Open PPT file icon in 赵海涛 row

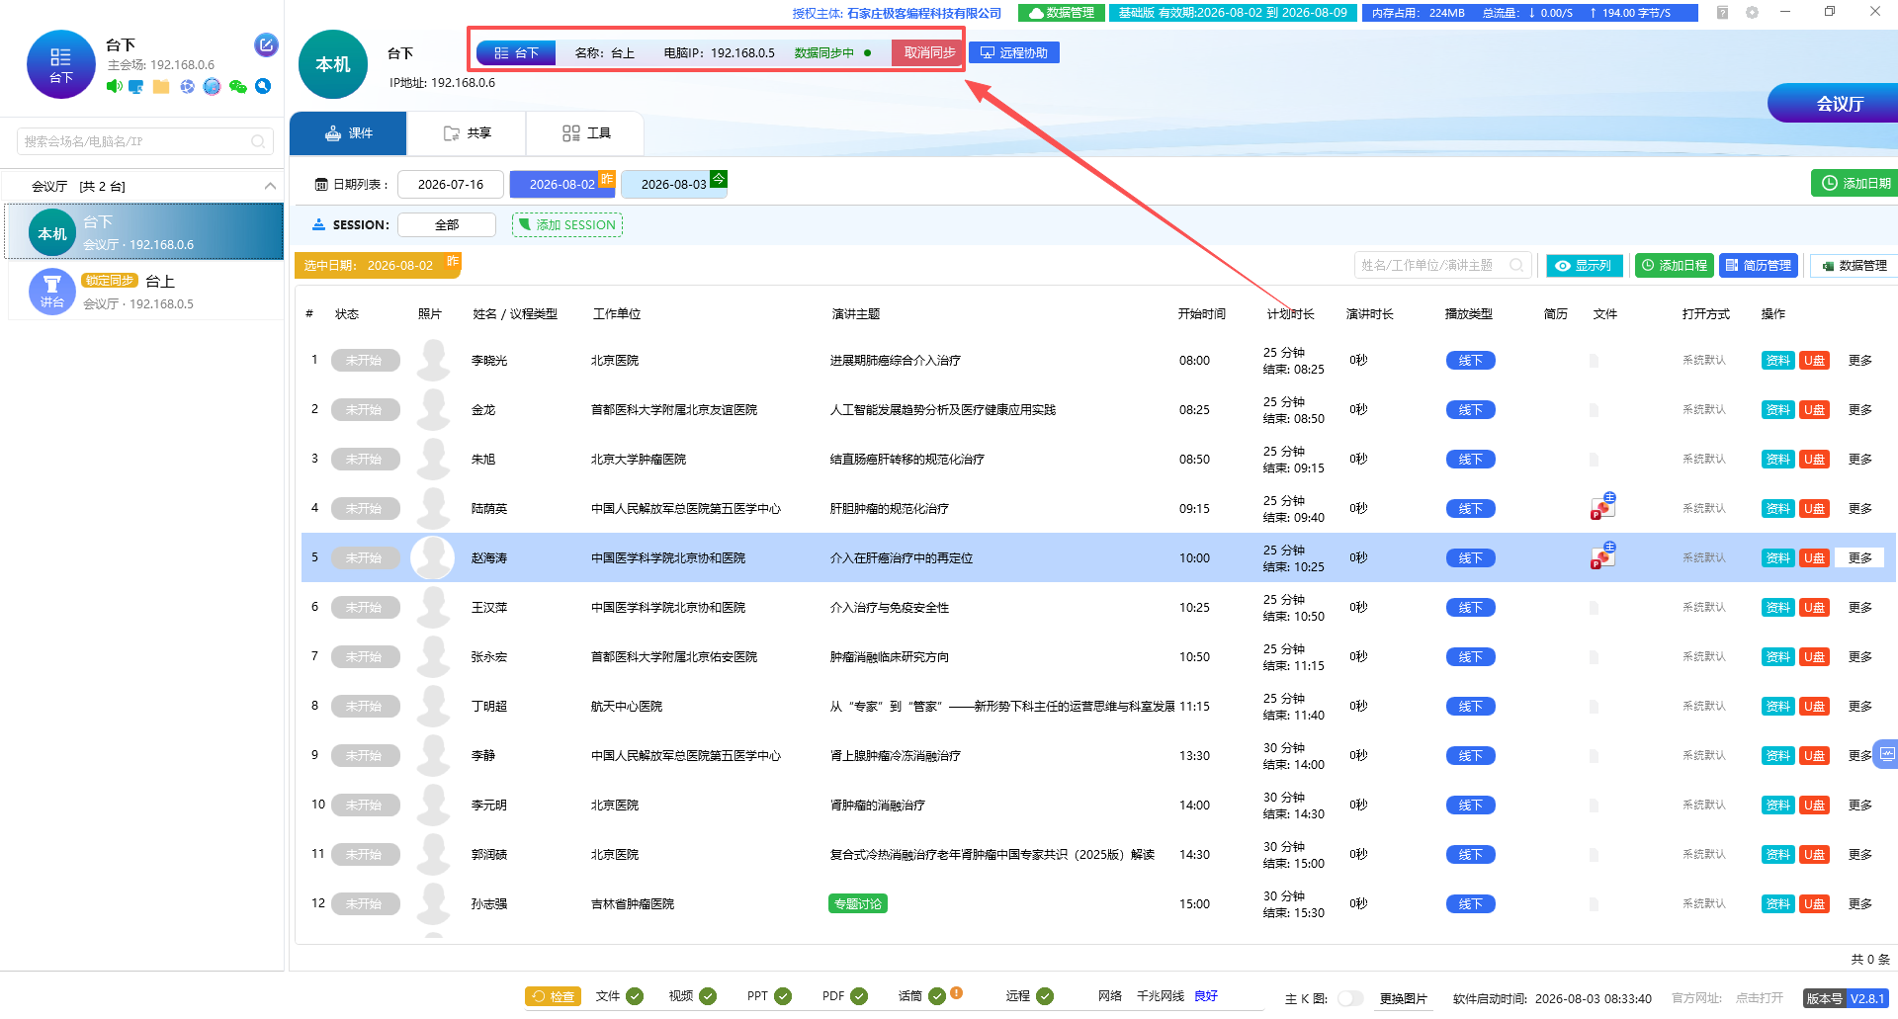pos(1602,556)
